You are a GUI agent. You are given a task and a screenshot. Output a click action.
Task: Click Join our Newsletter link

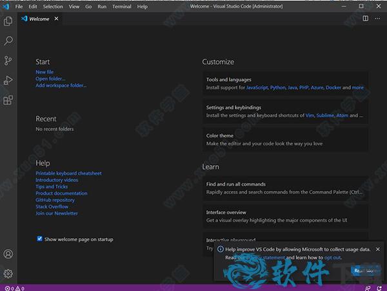pos(57,214)
